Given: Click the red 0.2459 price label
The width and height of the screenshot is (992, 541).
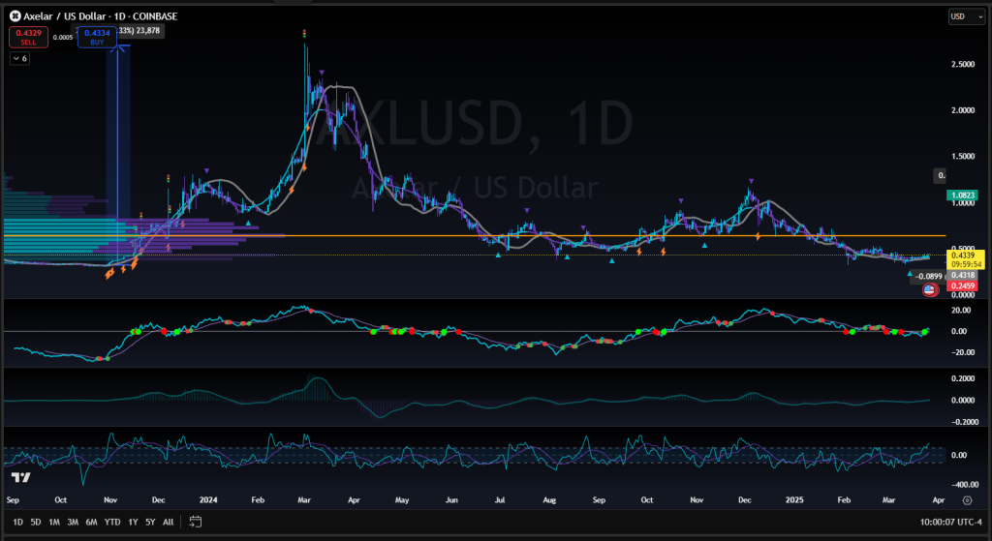Looking at the screenshot, I should (961, 286).
